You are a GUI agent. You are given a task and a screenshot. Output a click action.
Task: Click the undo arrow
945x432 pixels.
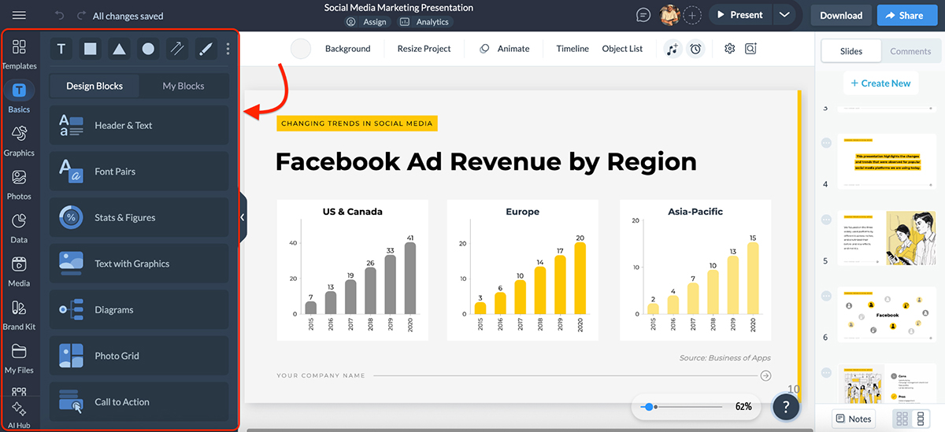61,16
